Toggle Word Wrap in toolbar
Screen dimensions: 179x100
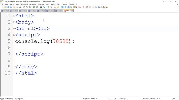point(62,7)
